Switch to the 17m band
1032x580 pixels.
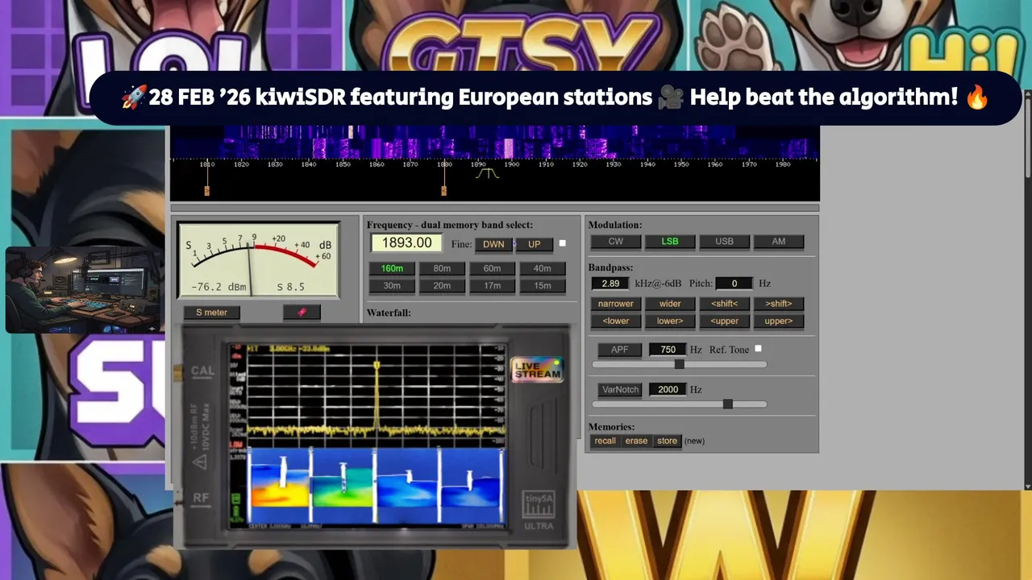coord(493,286)
